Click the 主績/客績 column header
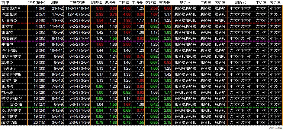 click(77, 3)
